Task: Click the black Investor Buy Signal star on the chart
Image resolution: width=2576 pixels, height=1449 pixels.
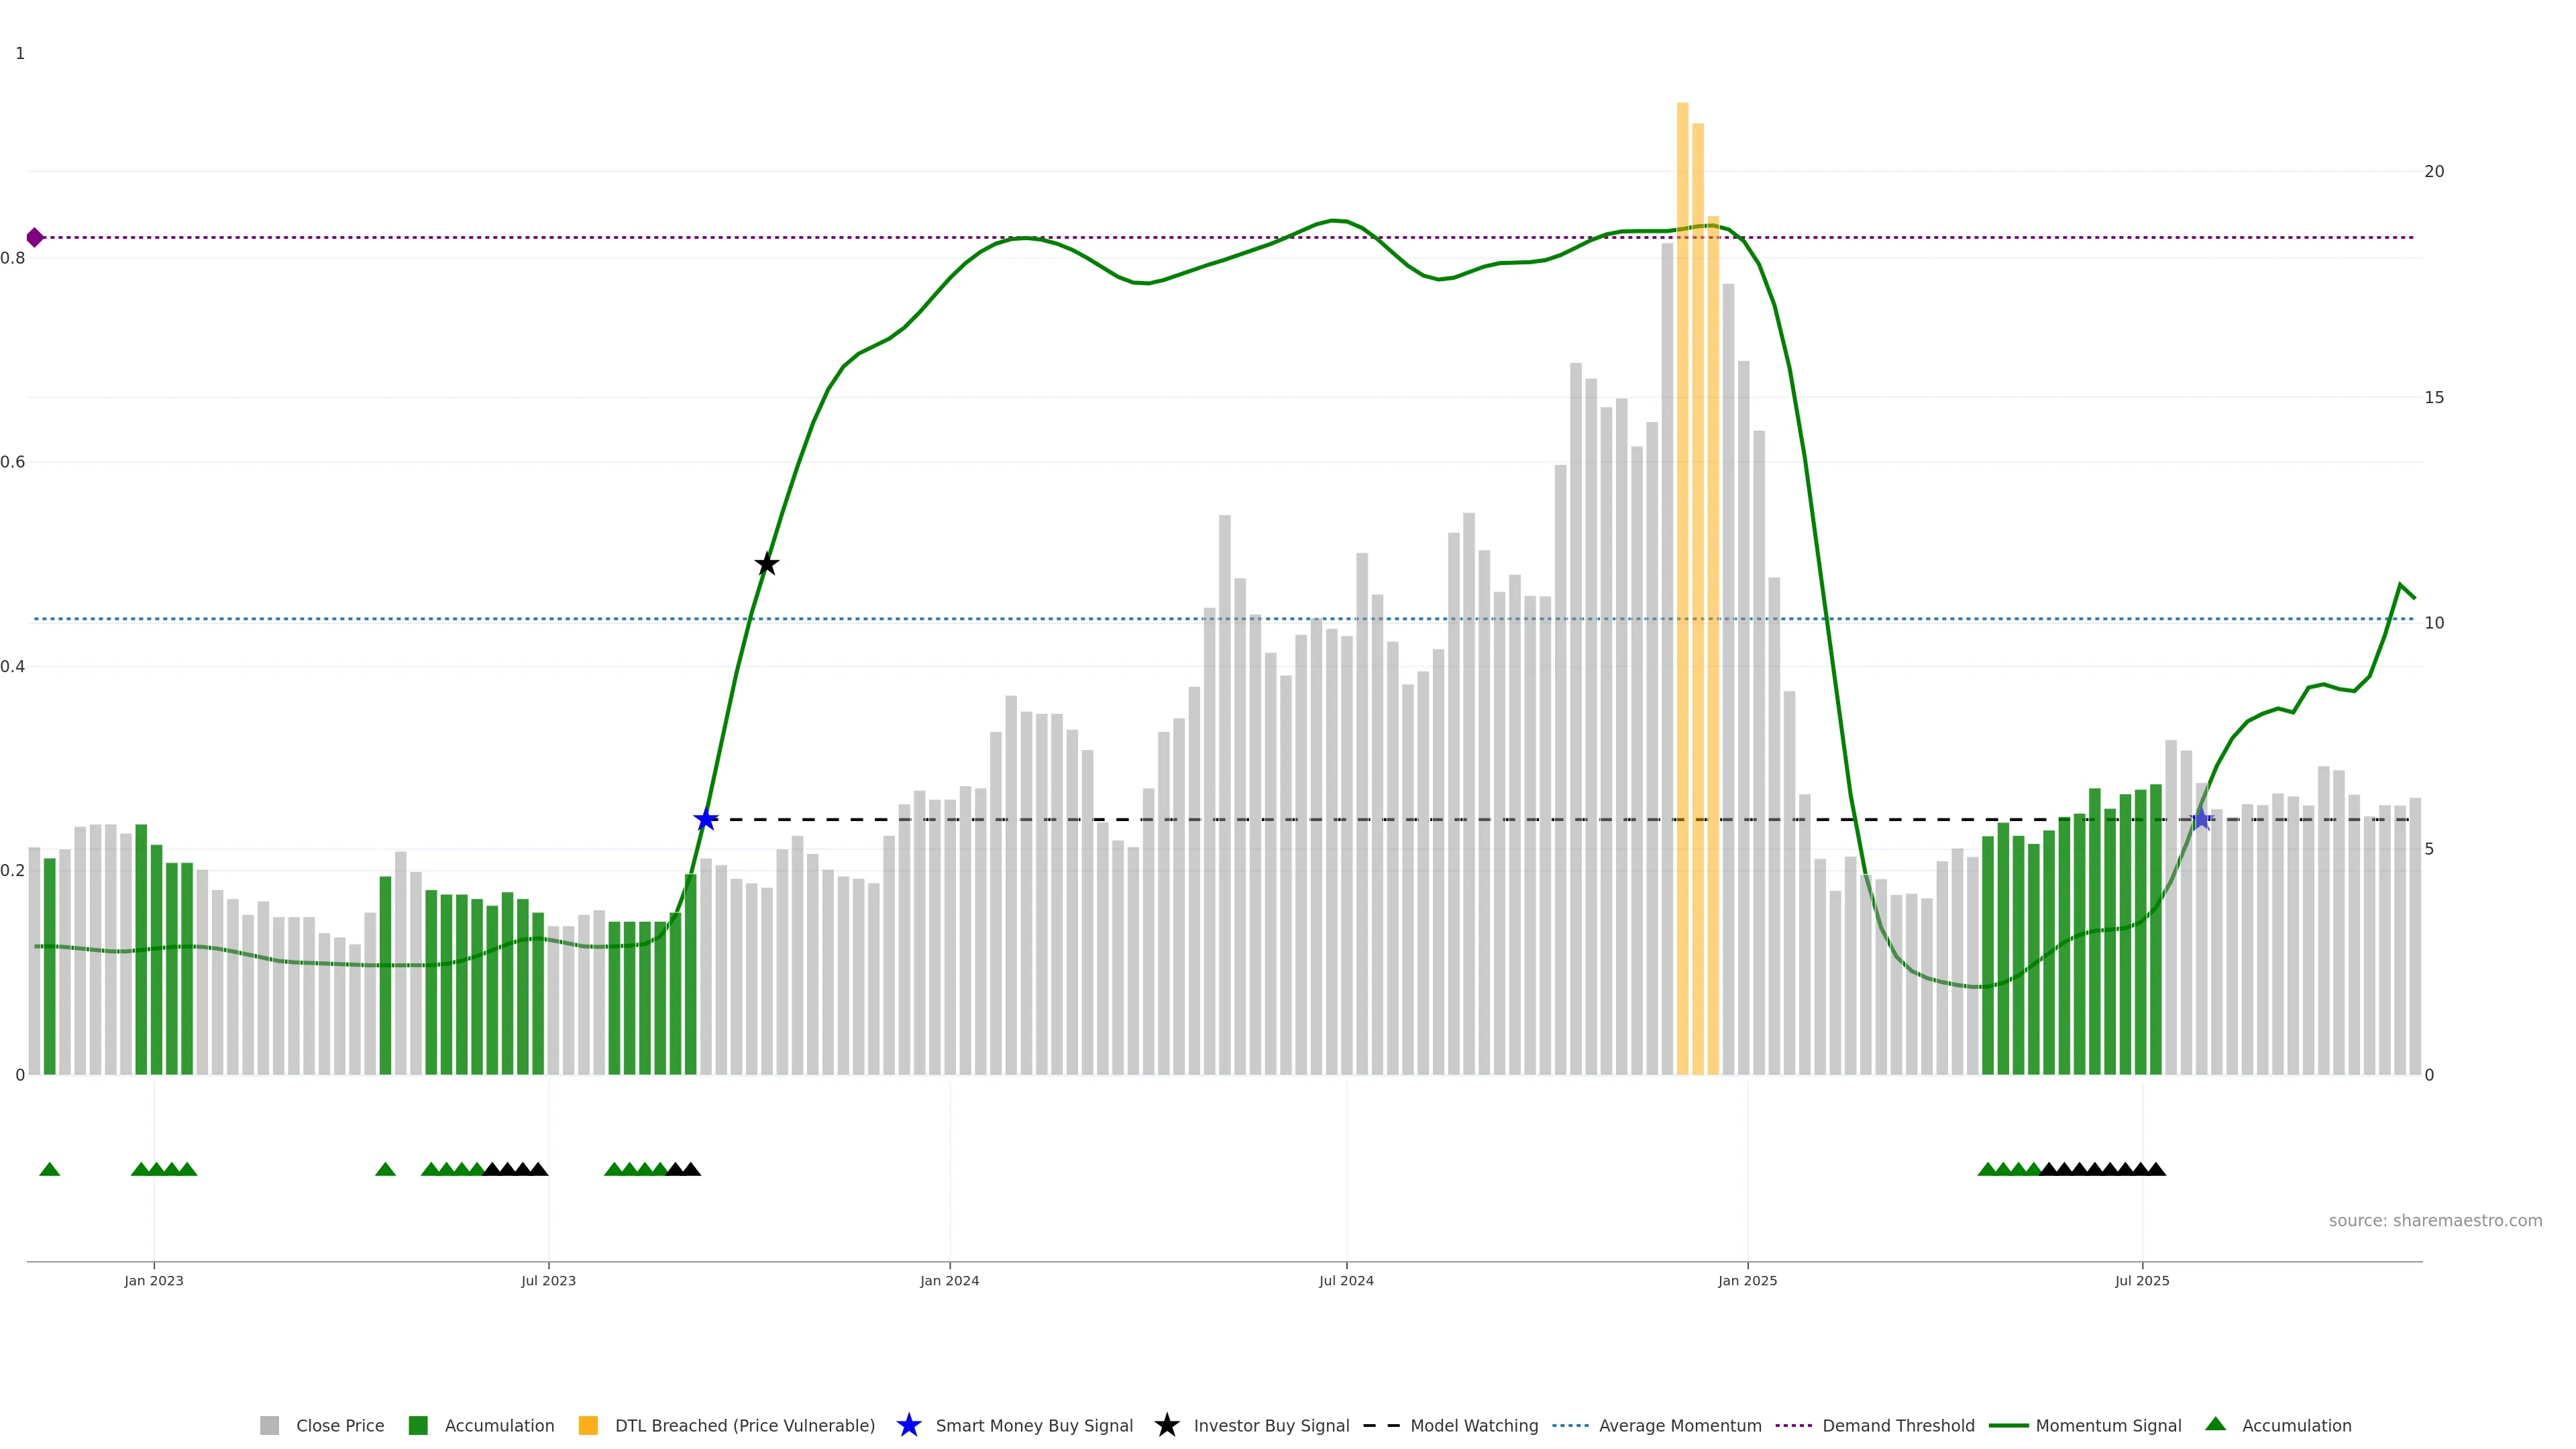Action: click(766, 564)
